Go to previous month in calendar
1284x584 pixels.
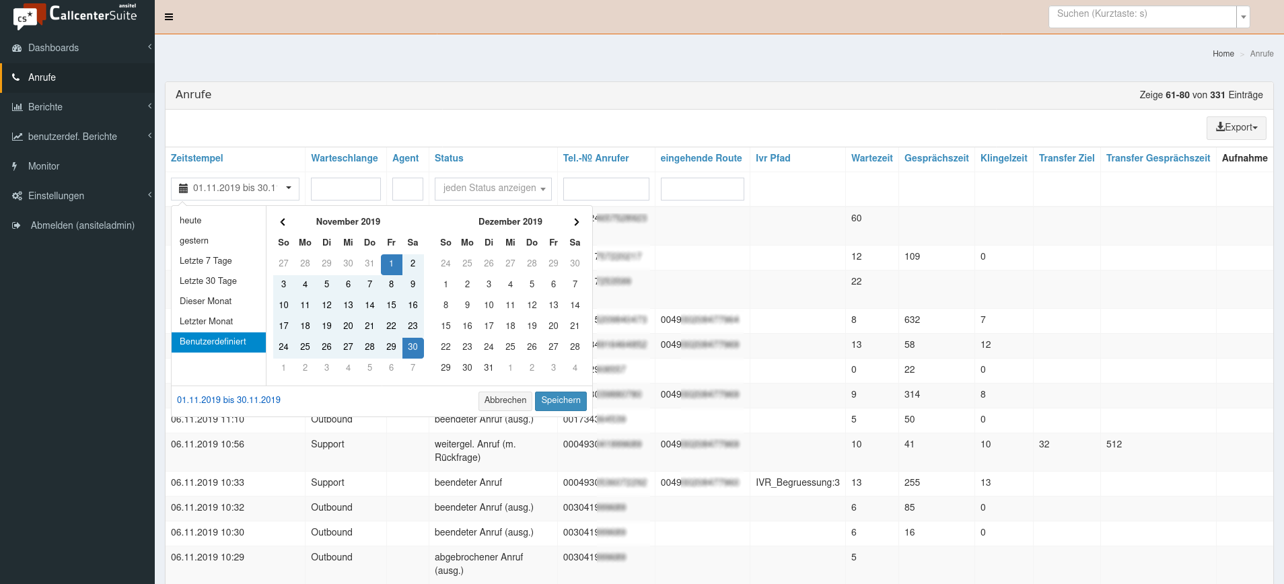point(283,222)
